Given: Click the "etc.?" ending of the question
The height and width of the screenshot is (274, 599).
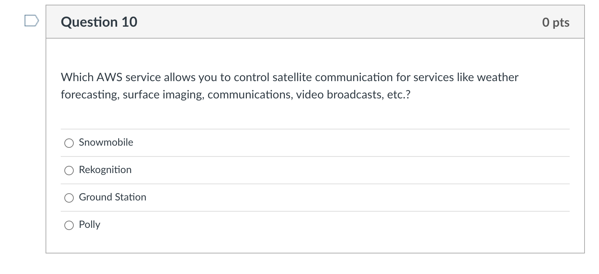Looking at the screenshot, I should click(399, 94).
